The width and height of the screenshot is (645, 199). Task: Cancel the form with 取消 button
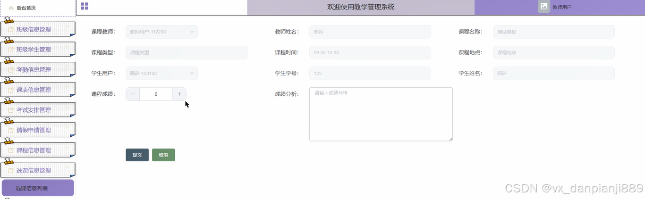[x=163, y=155]
